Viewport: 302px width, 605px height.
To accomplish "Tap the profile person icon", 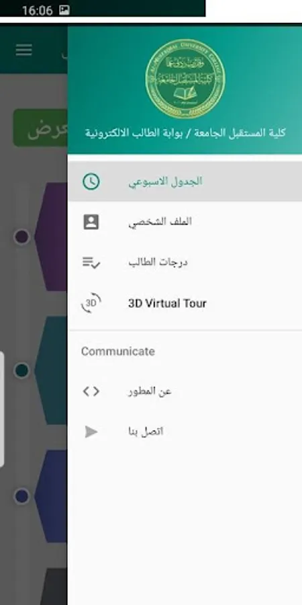I will [x=91, y=222].
